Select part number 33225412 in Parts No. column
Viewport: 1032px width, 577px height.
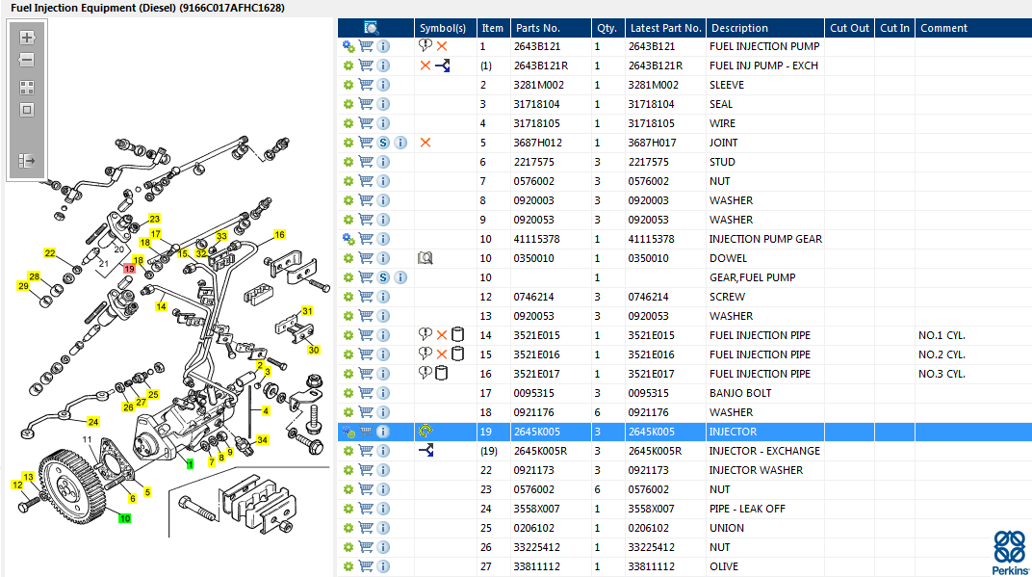click(x=537, y=547)
